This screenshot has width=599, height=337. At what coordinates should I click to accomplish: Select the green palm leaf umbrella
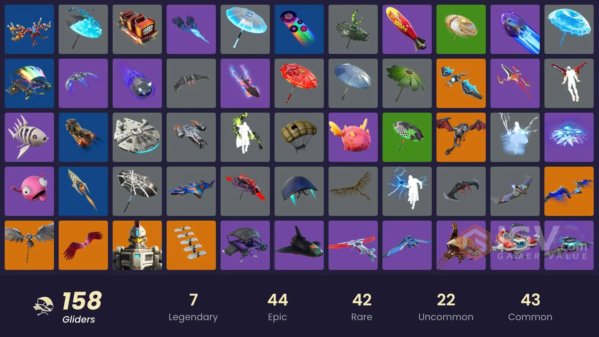(407, 83)
